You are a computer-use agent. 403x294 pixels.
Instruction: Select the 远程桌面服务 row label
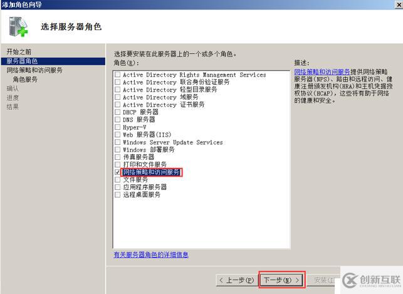142,194
